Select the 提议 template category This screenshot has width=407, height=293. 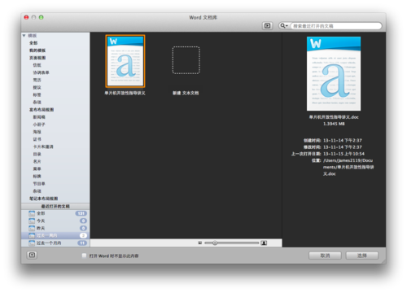pyautogui.click(x=37, y=87)
